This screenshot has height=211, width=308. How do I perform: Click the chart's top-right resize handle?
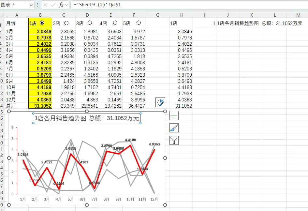tap(165, 112)
